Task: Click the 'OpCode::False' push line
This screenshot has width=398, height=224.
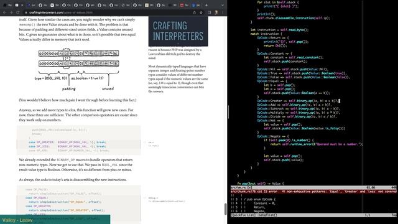Action: [x=303, y=77]
